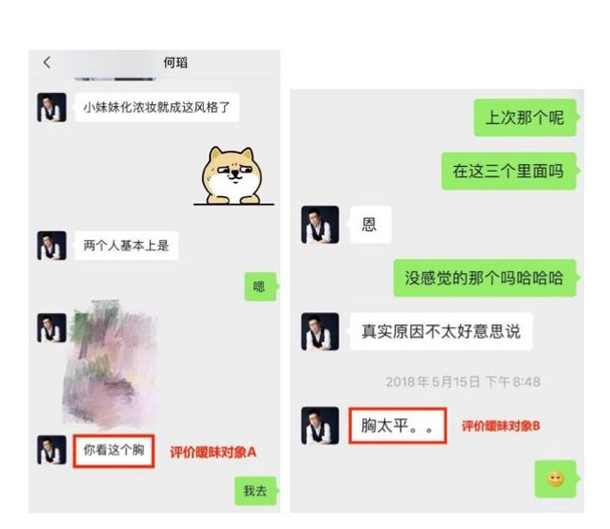
Task: Select the green 上次那个呢 bubble
Action: pos(526,117)
